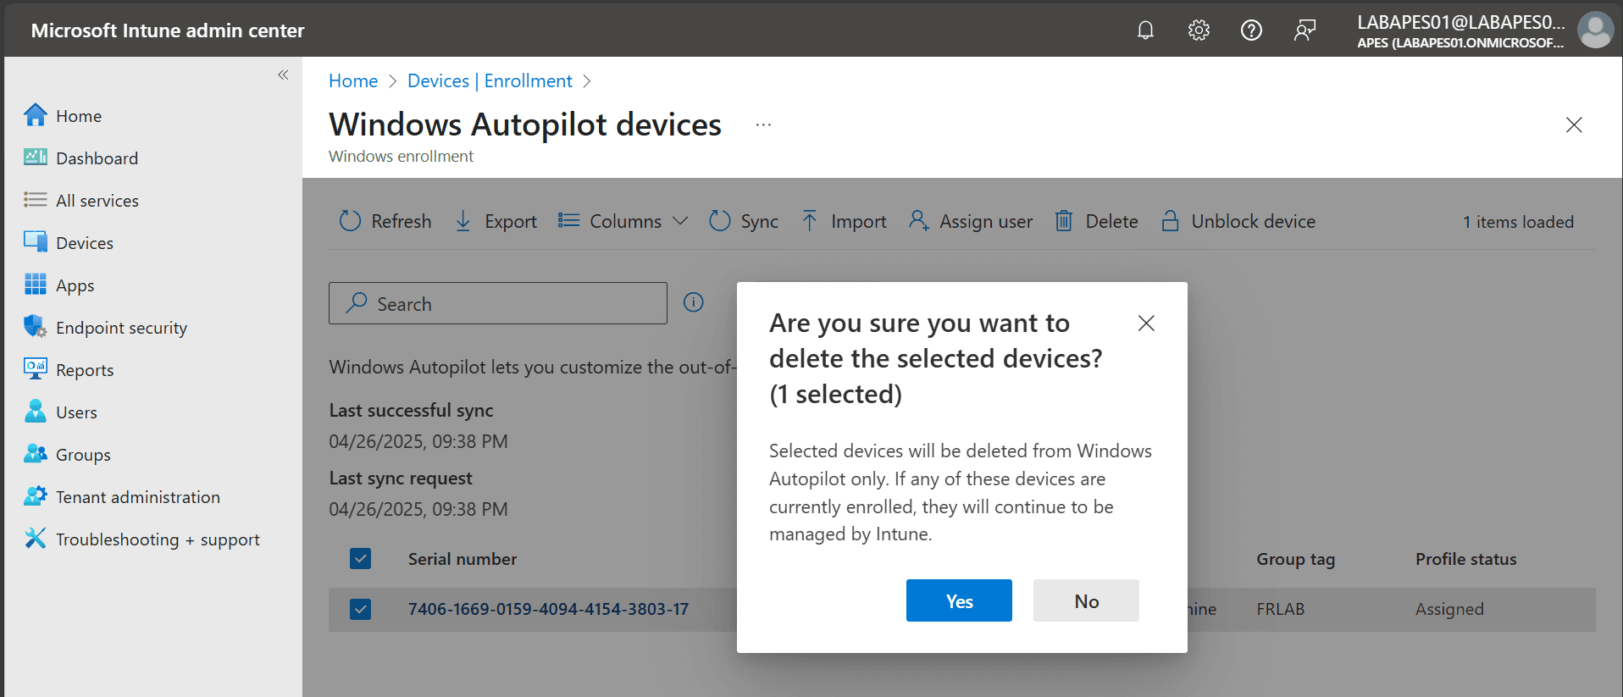Click the help question mark icon
1623x697 pixels.
(x=1251, y=30)
